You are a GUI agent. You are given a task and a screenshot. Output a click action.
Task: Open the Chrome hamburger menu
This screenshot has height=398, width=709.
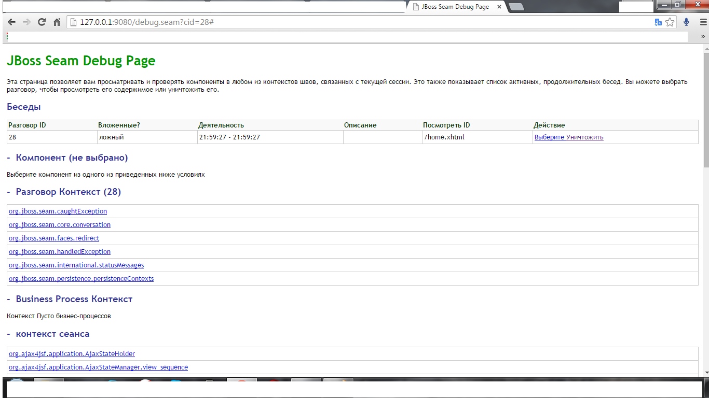[x=702, y=22]
